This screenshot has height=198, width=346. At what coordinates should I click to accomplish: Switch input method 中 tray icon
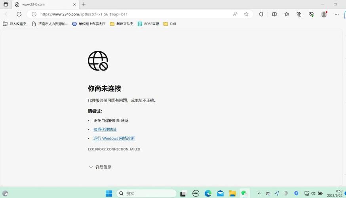tap(286, 194)
